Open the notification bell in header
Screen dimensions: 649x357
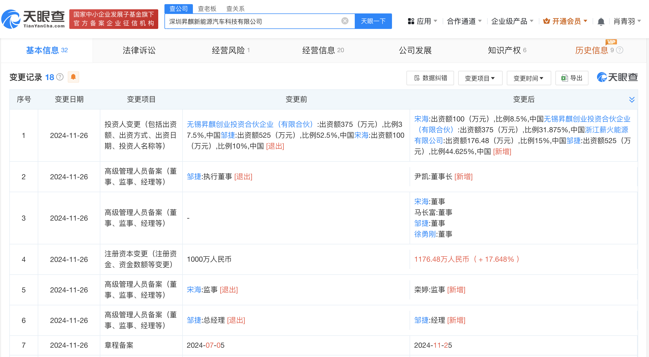[601, 21]
